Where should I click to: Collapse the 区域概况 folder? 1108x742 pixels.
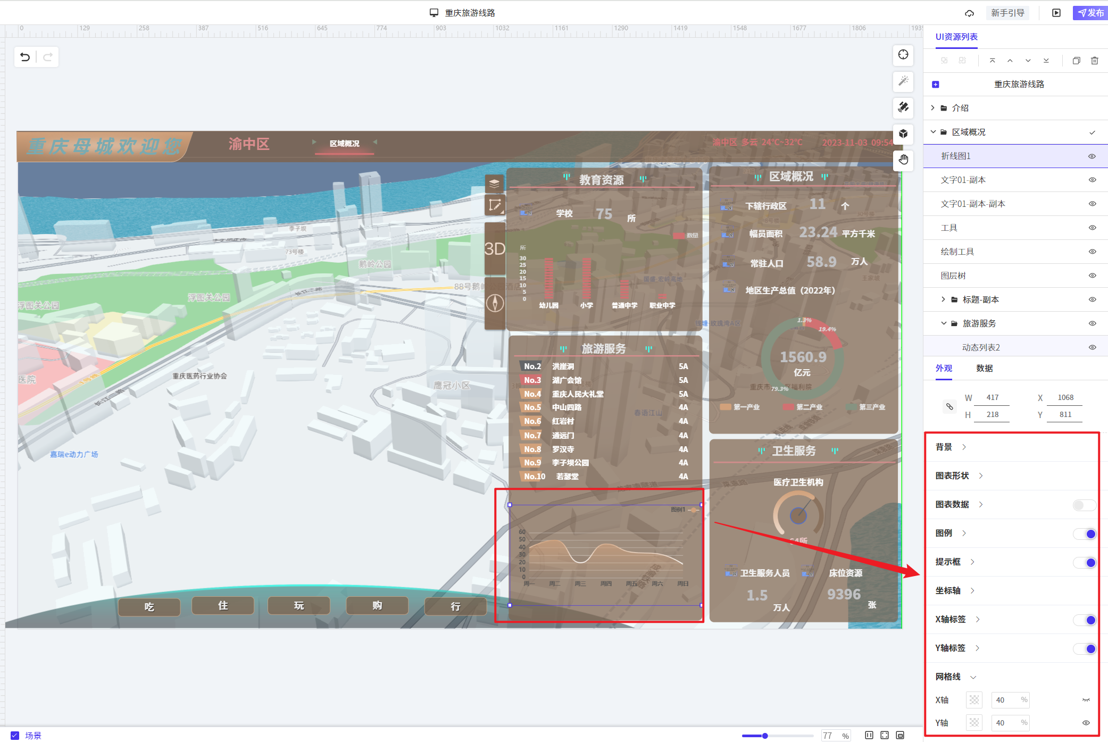point(932,132)
